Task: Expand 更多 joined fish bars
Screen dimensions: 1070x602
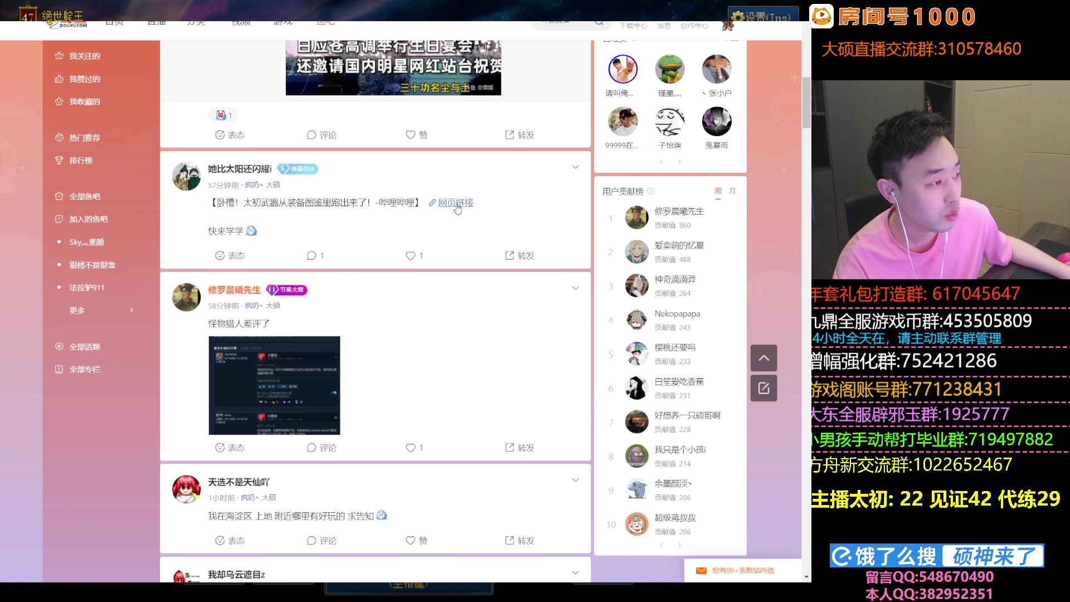Action: click(x=101, y=310)
